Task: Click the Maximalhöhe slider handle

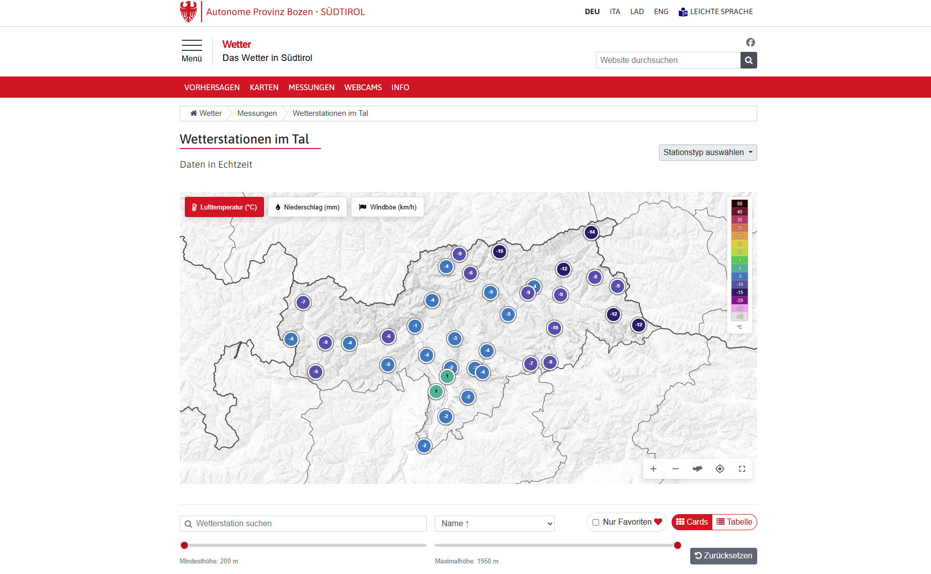Action: coord(678,545)
